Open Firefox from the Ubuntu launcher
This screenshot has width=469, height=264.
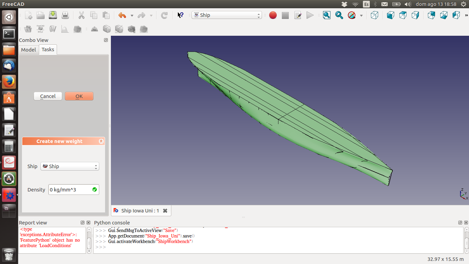[x=9, y=82]
